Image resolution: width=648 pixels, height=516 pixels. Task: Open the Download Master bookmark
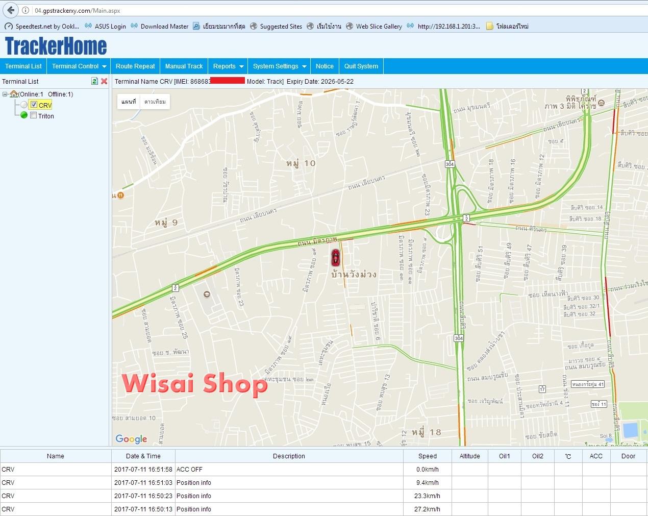coord(159,27)
